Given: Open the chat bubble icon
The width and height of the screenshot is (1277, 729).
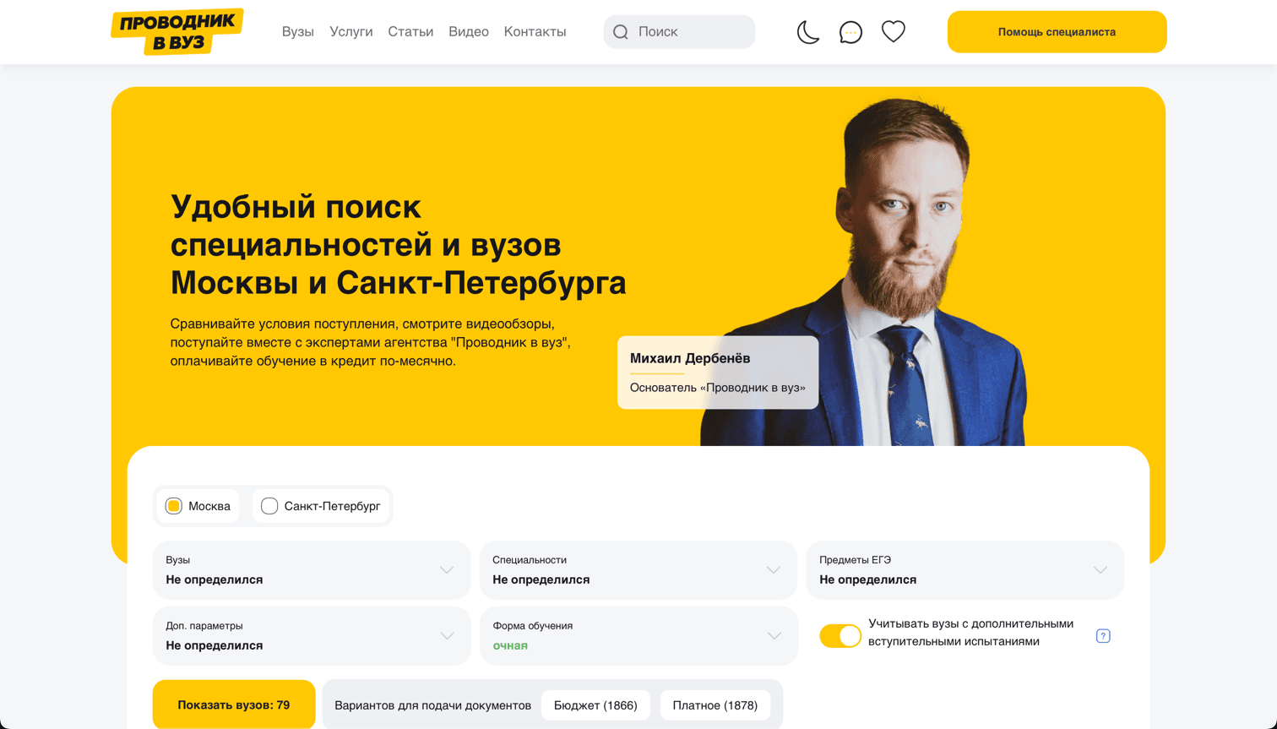Looking at the screenshot, I should point(850,32).
